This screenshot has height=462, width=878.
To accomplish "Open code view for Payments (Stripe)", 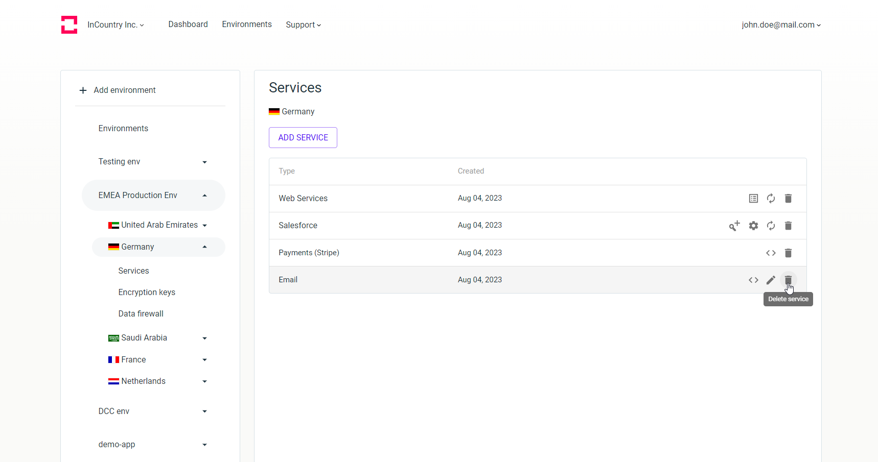I will click(771, 253).
